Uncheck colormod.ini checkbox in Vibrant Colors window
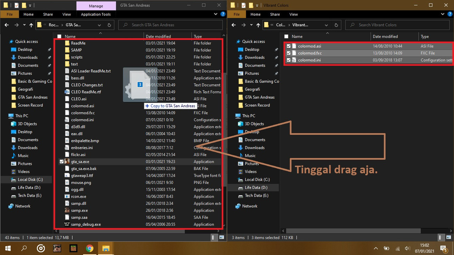The image size is (454, 255). pos(289,60)
